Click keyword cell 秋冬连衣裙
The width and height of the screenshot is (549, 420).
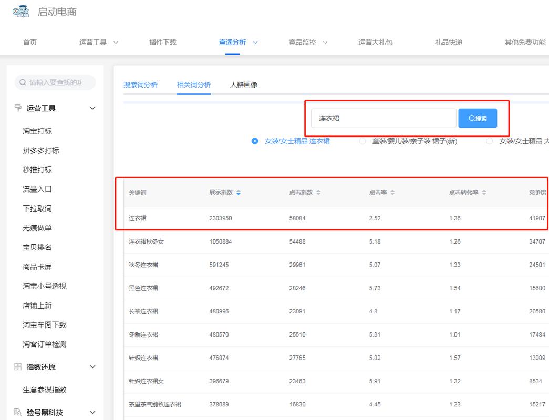143,265
